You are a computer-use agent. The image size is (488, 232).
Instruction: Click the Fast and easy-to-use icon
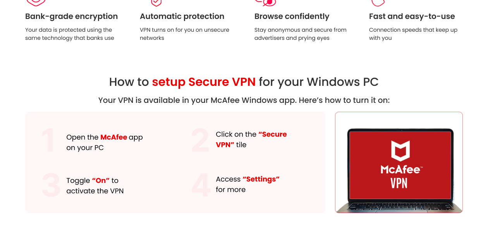pyautogui.click(x=378, y=3)
